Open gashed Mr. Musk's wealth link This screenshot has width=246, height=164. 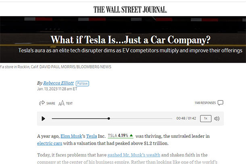click(134, 155)
